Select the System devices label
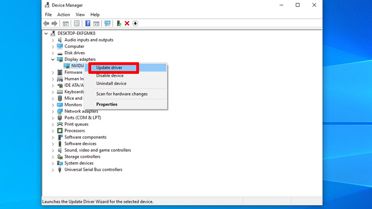Image resolution: width=372 pixels, height=209 pixels. (x=79, y=163)
